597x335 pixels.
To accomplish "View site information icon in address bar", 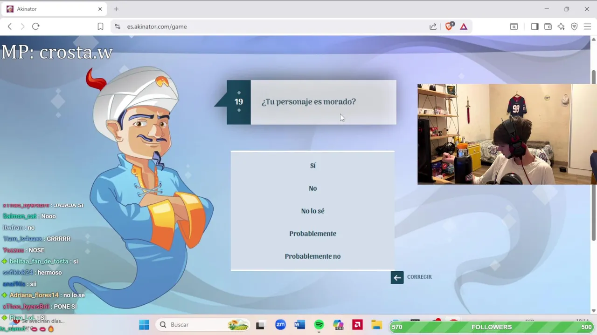I will point(118,27).
